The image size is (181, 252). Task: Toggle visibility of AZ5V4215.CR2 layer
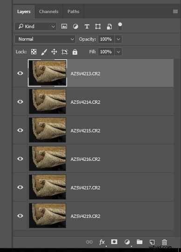[x=20, y=130]
